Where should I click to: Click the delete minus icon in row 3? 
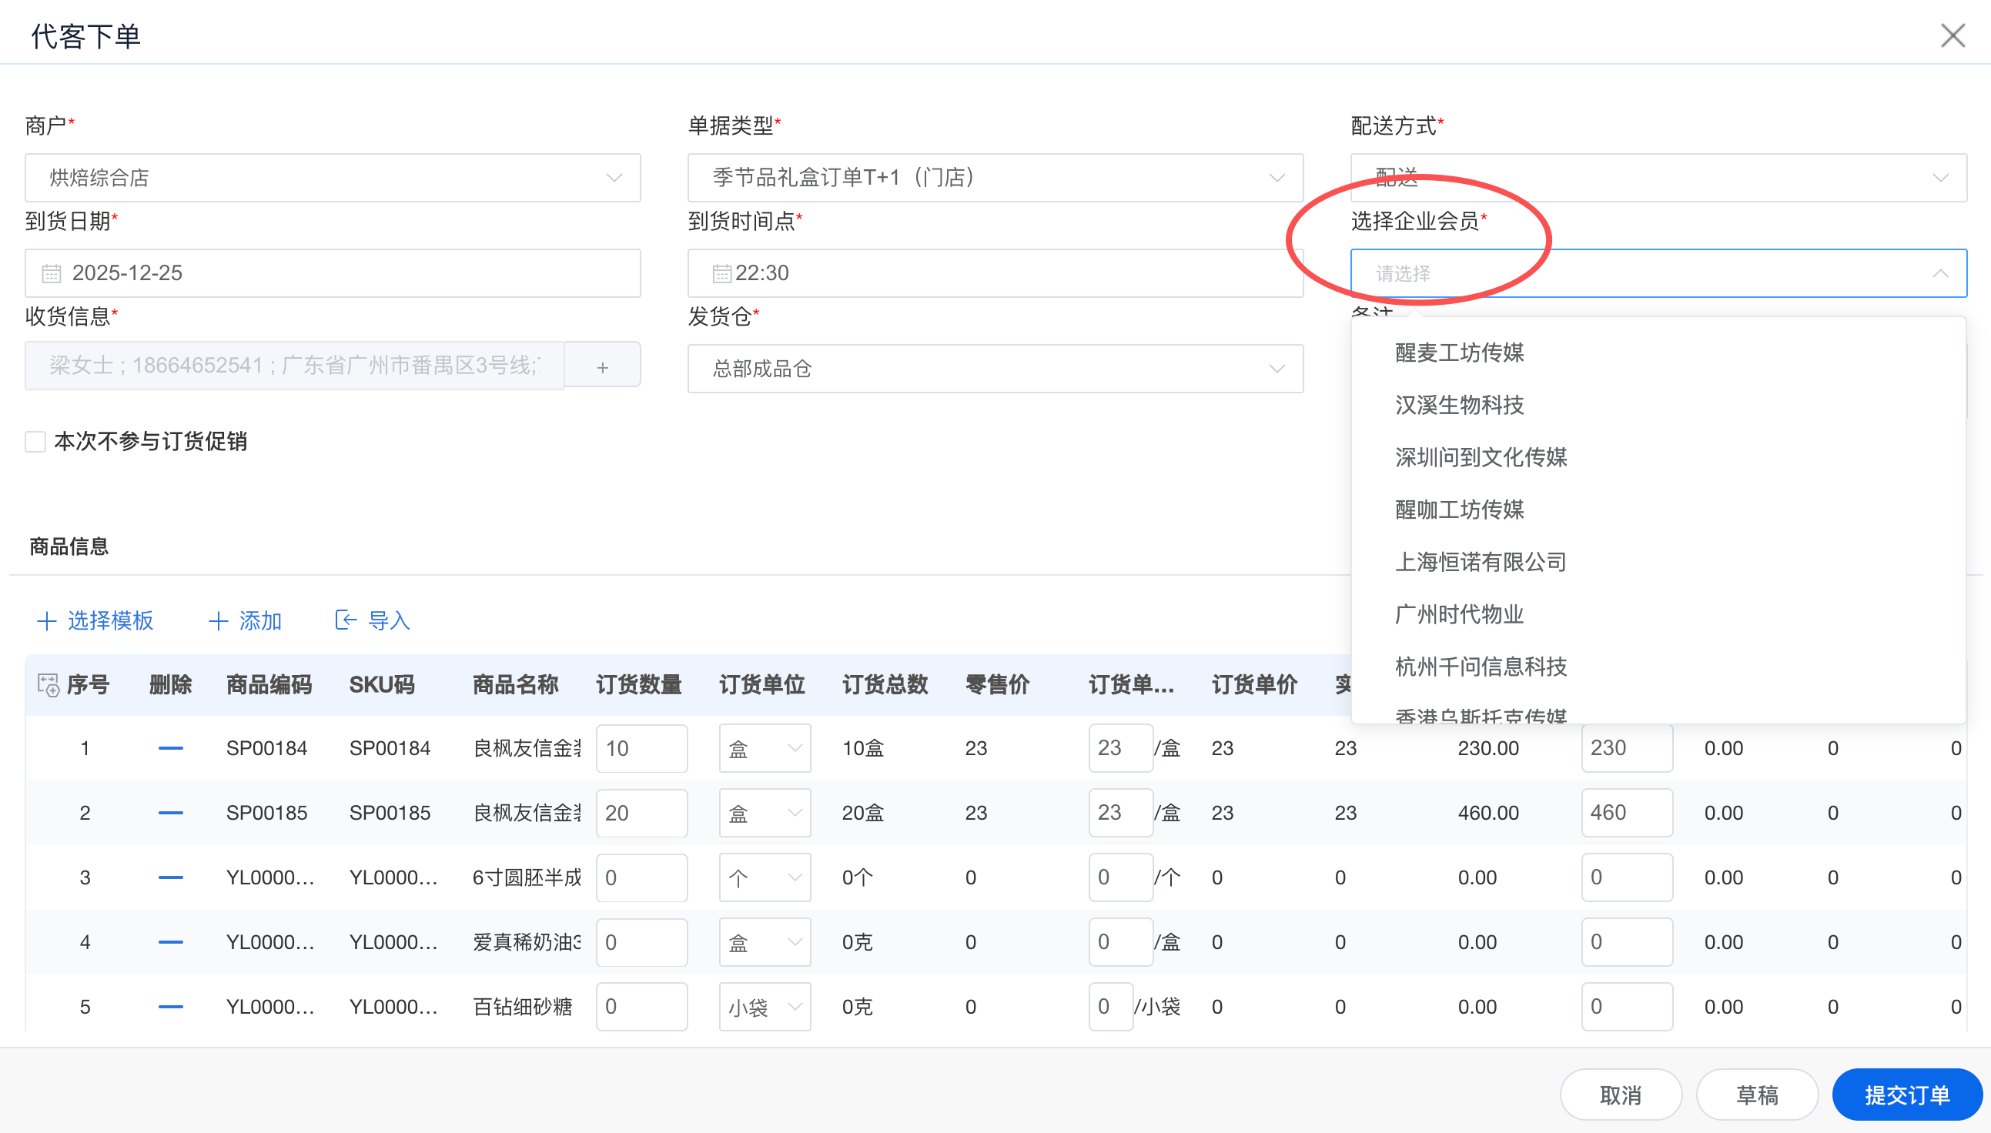point(170,877)
